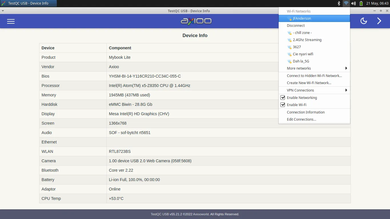Click TestQC USB taskbar window button
The width and height of the screenshot is (390, 219).
click(28, 3)
